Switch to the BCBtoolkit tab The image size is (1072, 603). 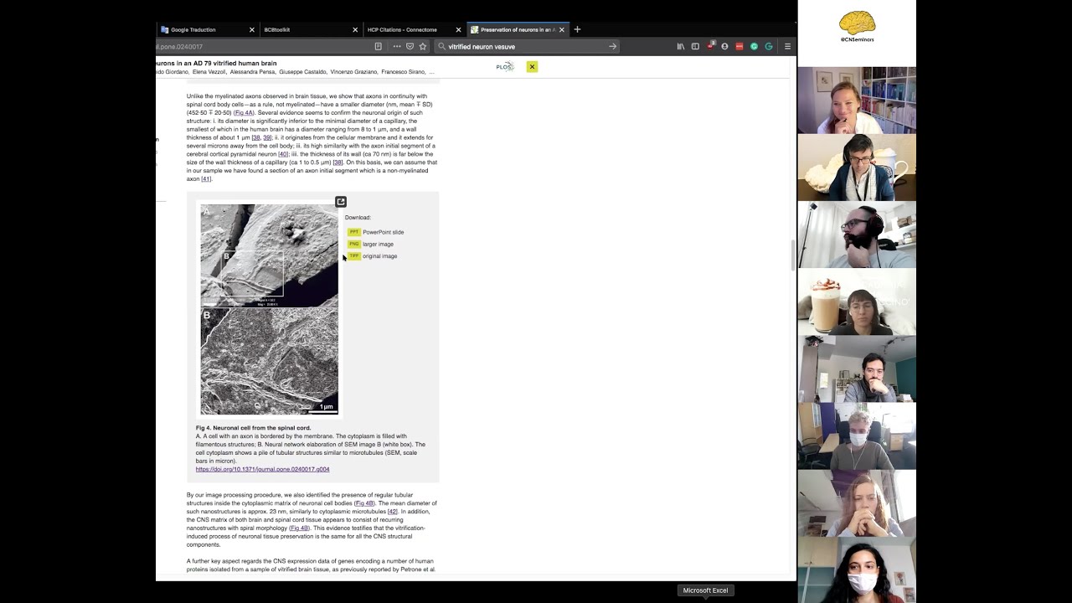(x=310, y=29)
